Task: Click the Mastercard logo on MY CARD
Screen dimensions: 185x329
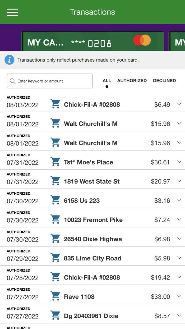Action: [142, 40]
